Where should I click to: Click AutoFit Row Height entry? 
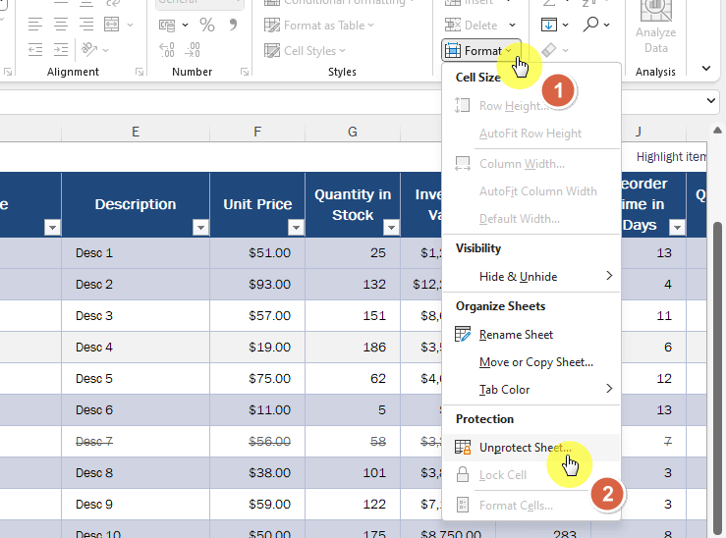pos(531,134)
